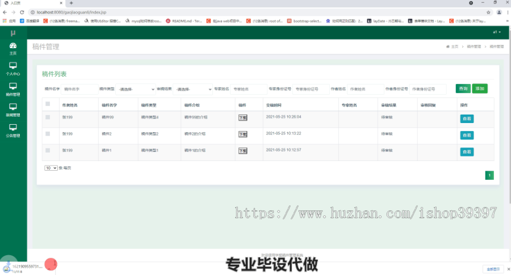Close the download bar with X
Viewport: 511px width, 275px height.
(x=508, y=269)
